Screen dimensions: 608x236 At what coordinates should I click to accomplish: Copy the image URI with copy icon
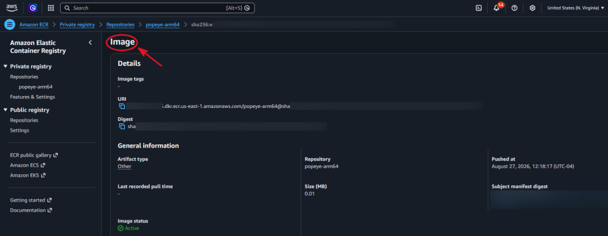point(122,106)
